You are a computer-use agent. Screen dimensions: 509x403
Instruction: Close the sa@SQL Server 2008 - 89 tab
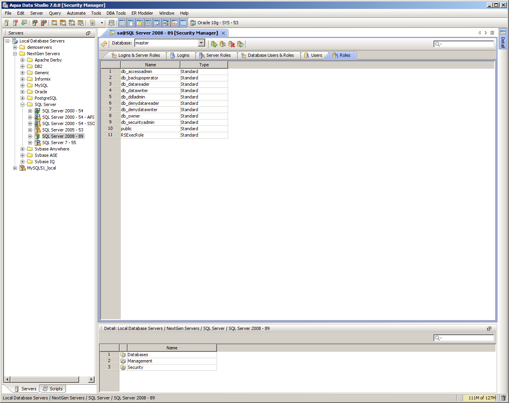tap(223, 33)
